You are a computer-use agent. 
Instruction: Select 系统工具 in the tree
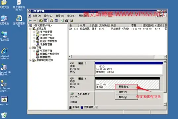tap(41, 29)
